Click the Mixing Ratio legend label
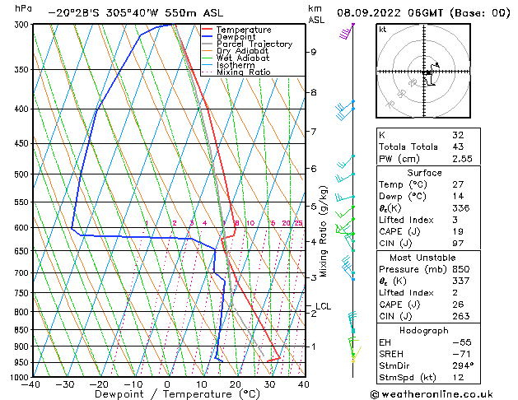This screenshot has height=400, width=518. point(244,72)
